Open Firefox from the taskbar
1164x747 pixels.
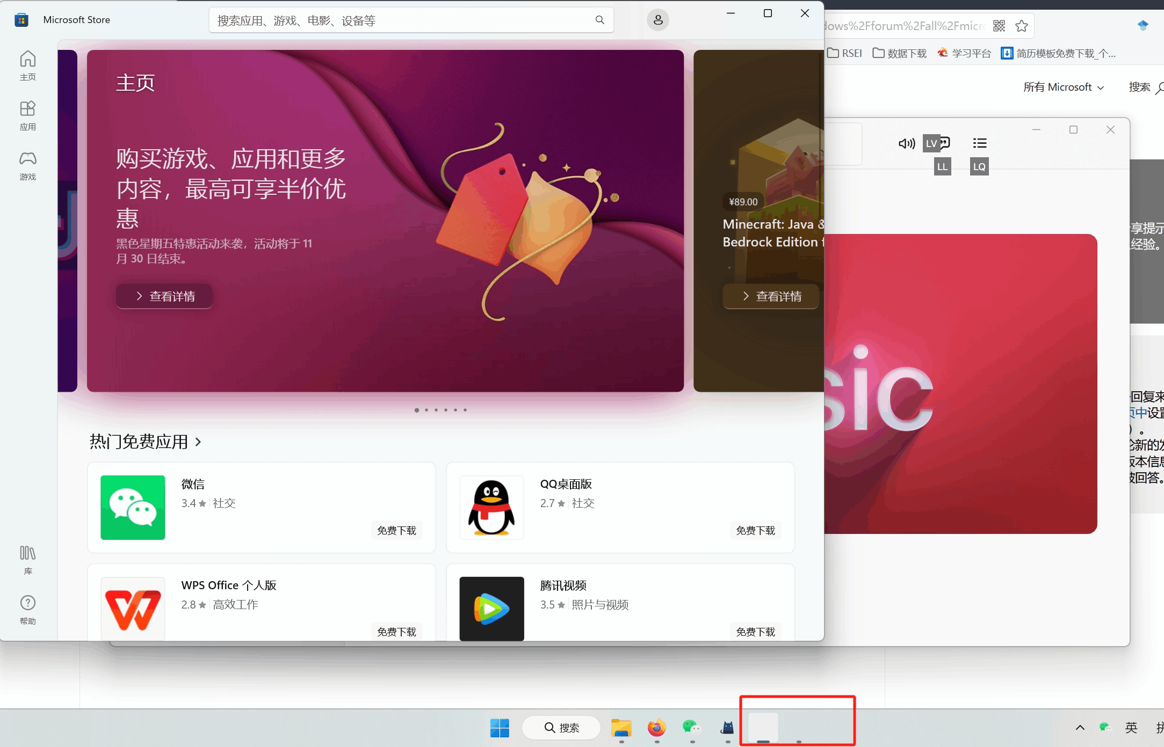(656, 728)
